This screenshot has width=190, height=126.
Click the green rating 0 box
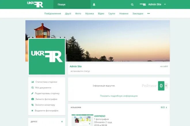click(161, 86)
